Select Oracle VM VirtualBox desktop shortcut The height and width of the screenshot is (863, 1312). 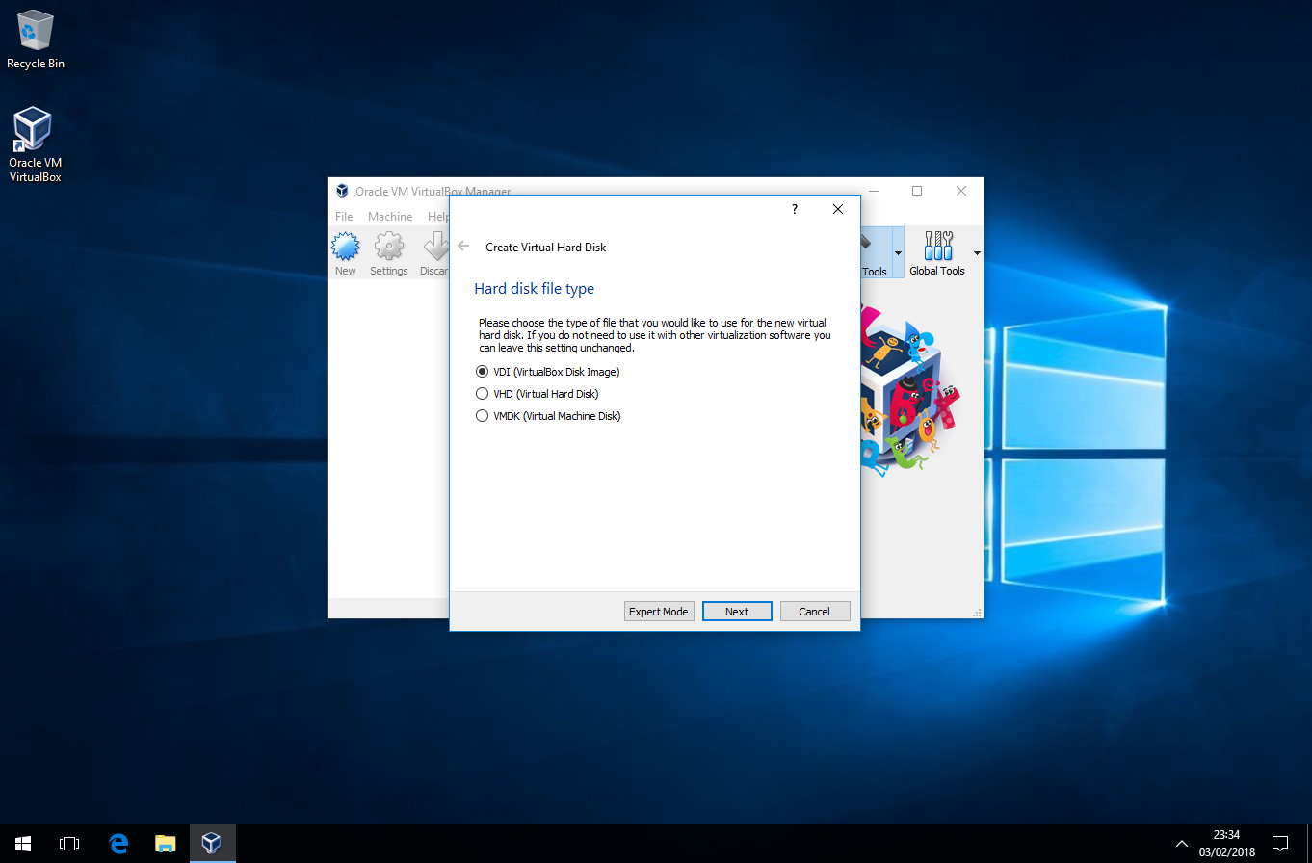pyautogui.click(x=36, y=144)
